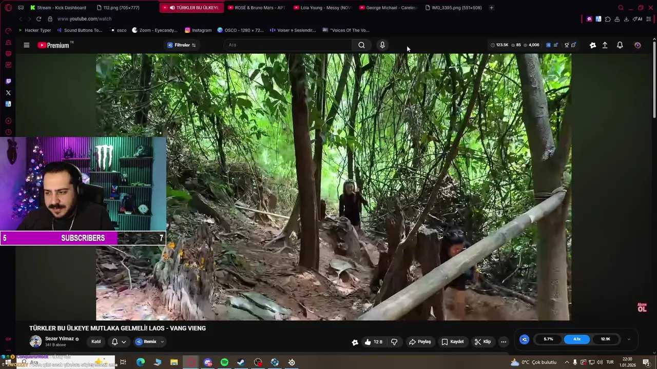Create a clip with the Klip button
Image resolution: width=657 pixels, height=369 pixels.
click(x=482, y=342)
